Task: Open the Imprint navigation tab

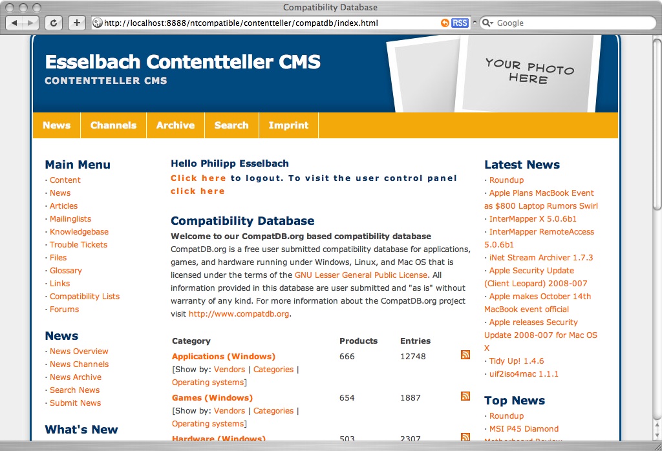Action: (x=288, y=125)
